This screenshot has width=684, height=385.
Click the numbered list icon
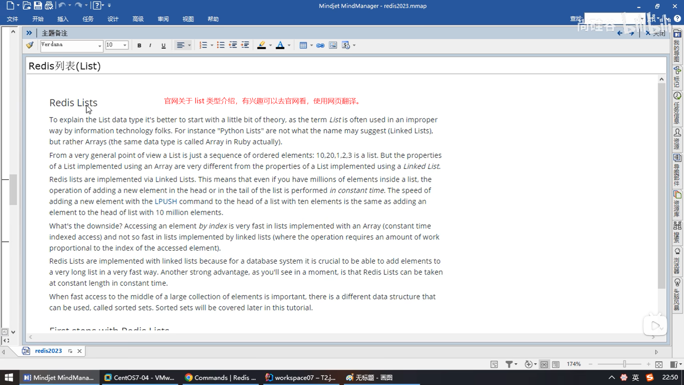tap(203, 45)
